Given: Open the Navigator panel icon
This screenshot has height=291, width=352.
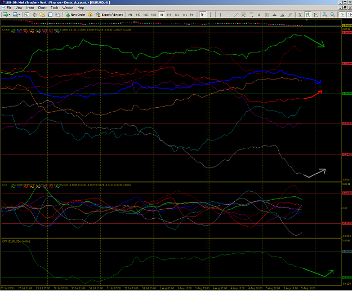Looking at the screenshot, I should [x=42, y=15].
